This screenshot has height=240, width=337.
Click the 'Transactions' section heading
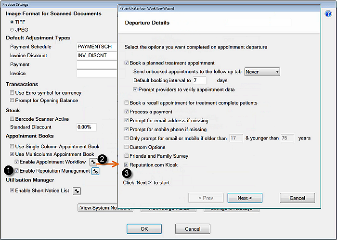click(22, 84)
